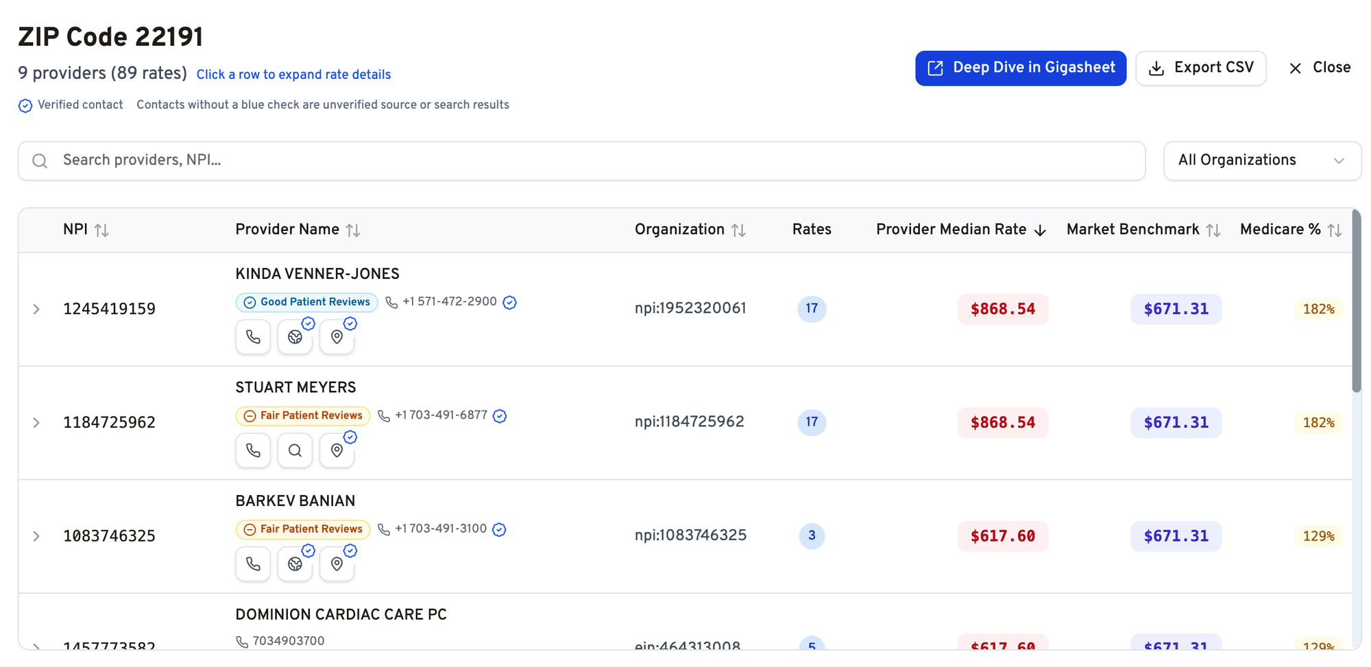
Task: Close the ZIP Code 22191 panel
Action: tap(1320, 68)
